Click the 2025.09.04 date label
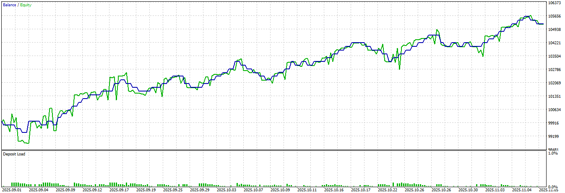The image size is (565, 193). pos(39,190)
